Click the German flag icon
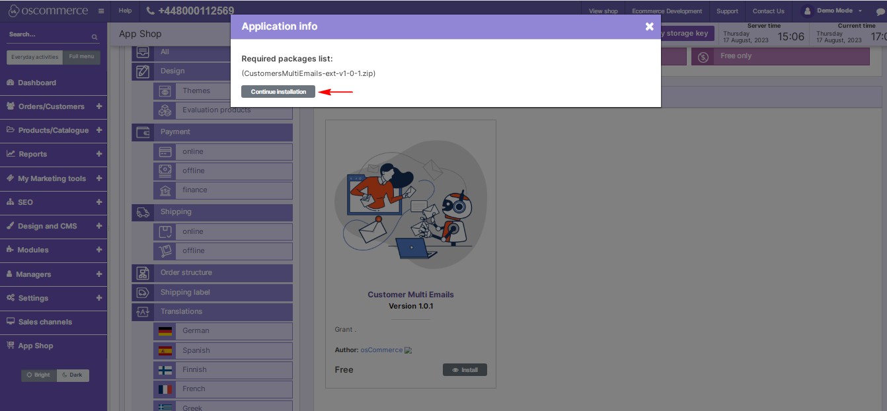Image resolution: width=887 pixels, height=411 pixels. coord(165,331)
